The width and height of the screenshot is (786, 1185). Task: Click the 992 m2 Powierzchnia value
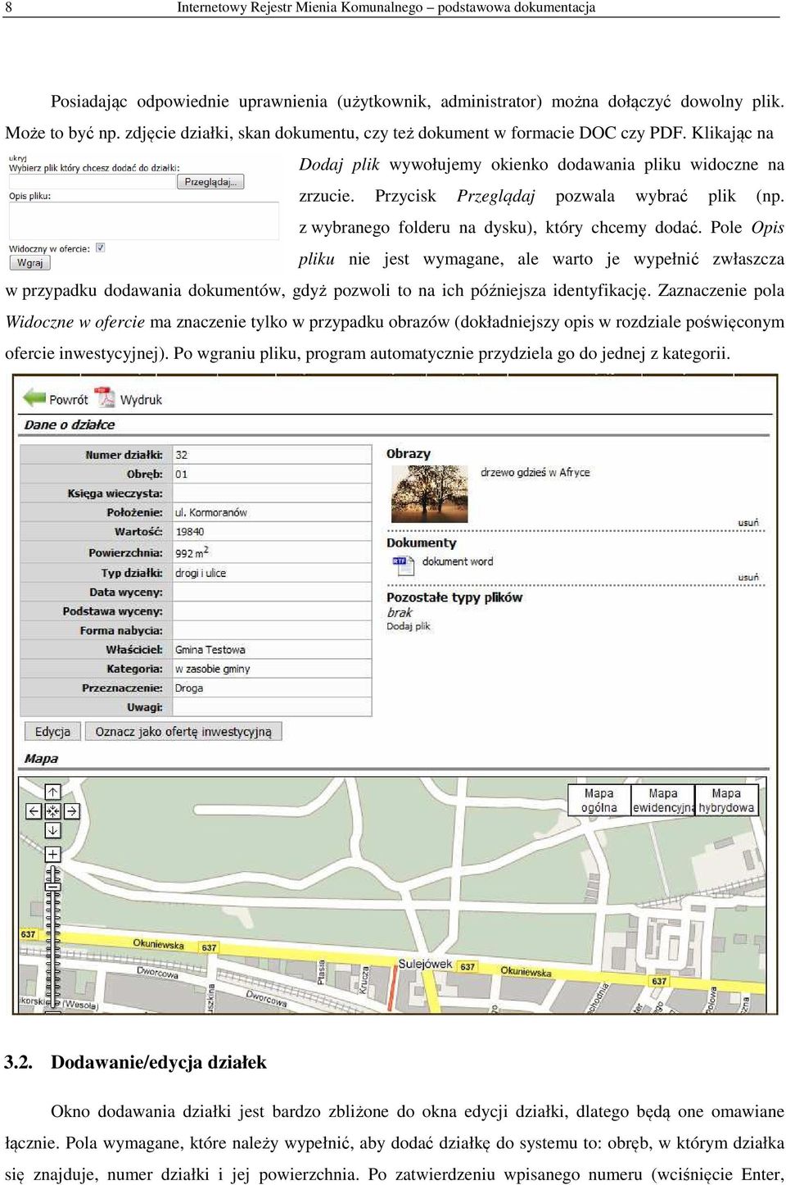(192, 552)
